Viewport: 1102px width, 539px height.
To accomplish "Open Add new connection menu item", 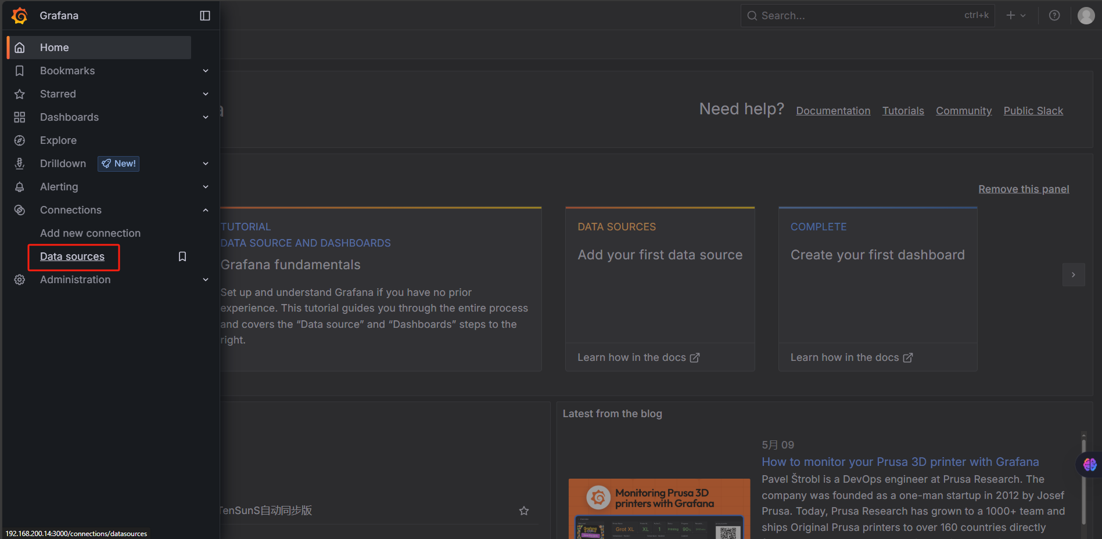I will pyautogui.click(x=90, y=233).
